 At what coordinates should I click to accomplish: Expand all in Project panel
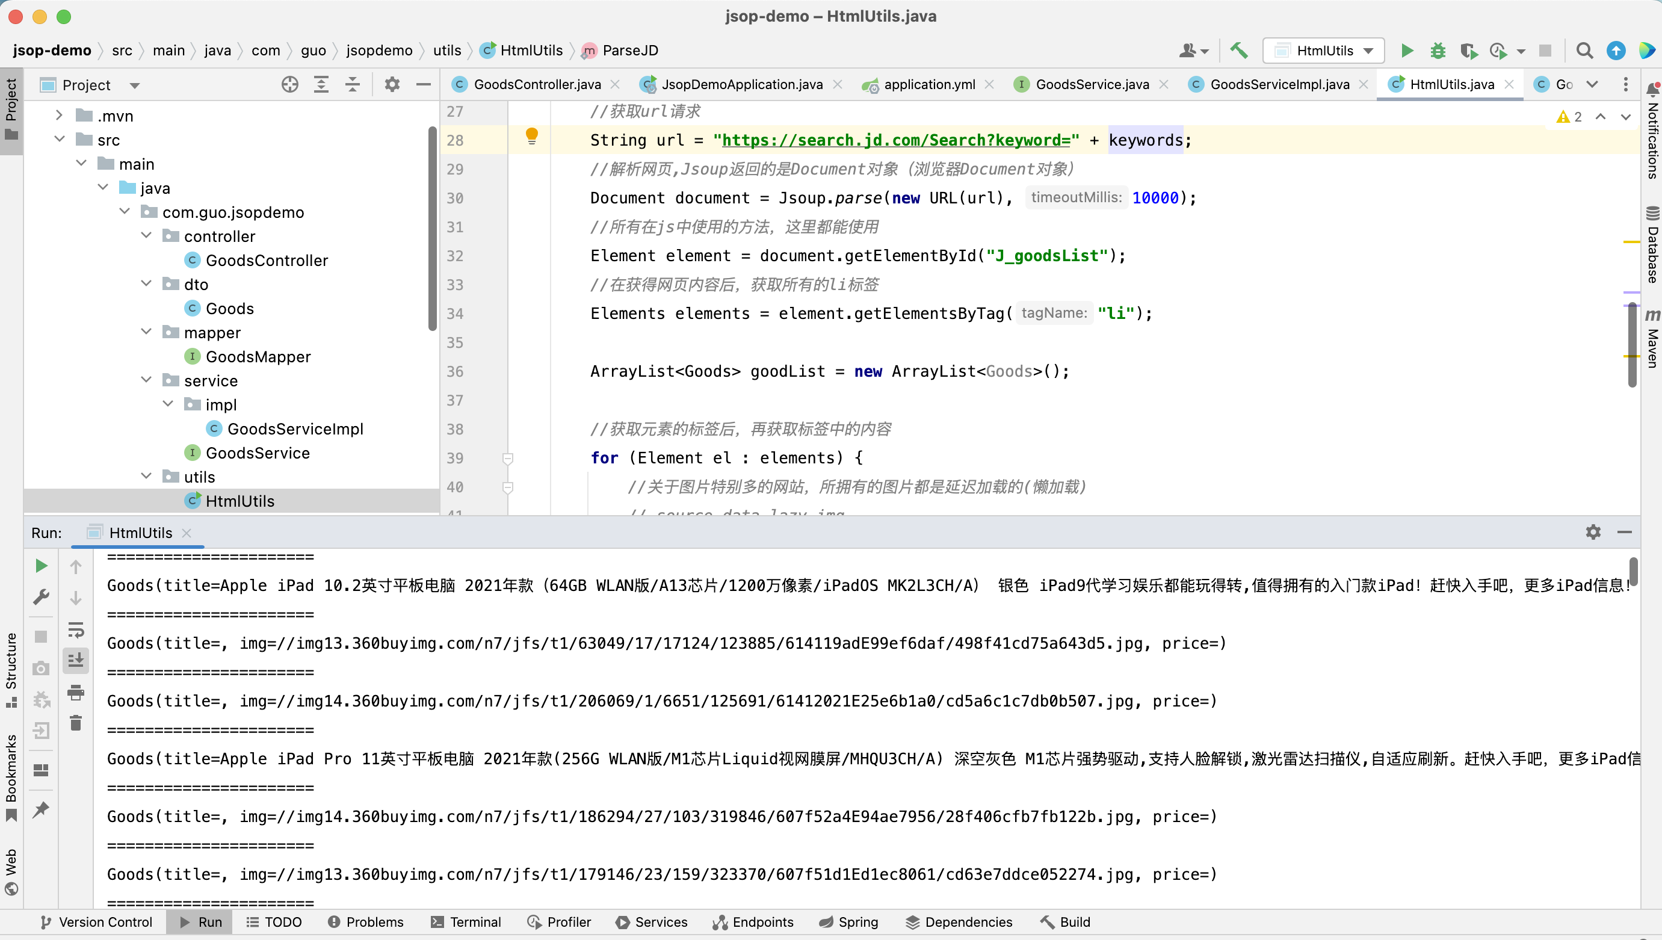coord(321,85)
